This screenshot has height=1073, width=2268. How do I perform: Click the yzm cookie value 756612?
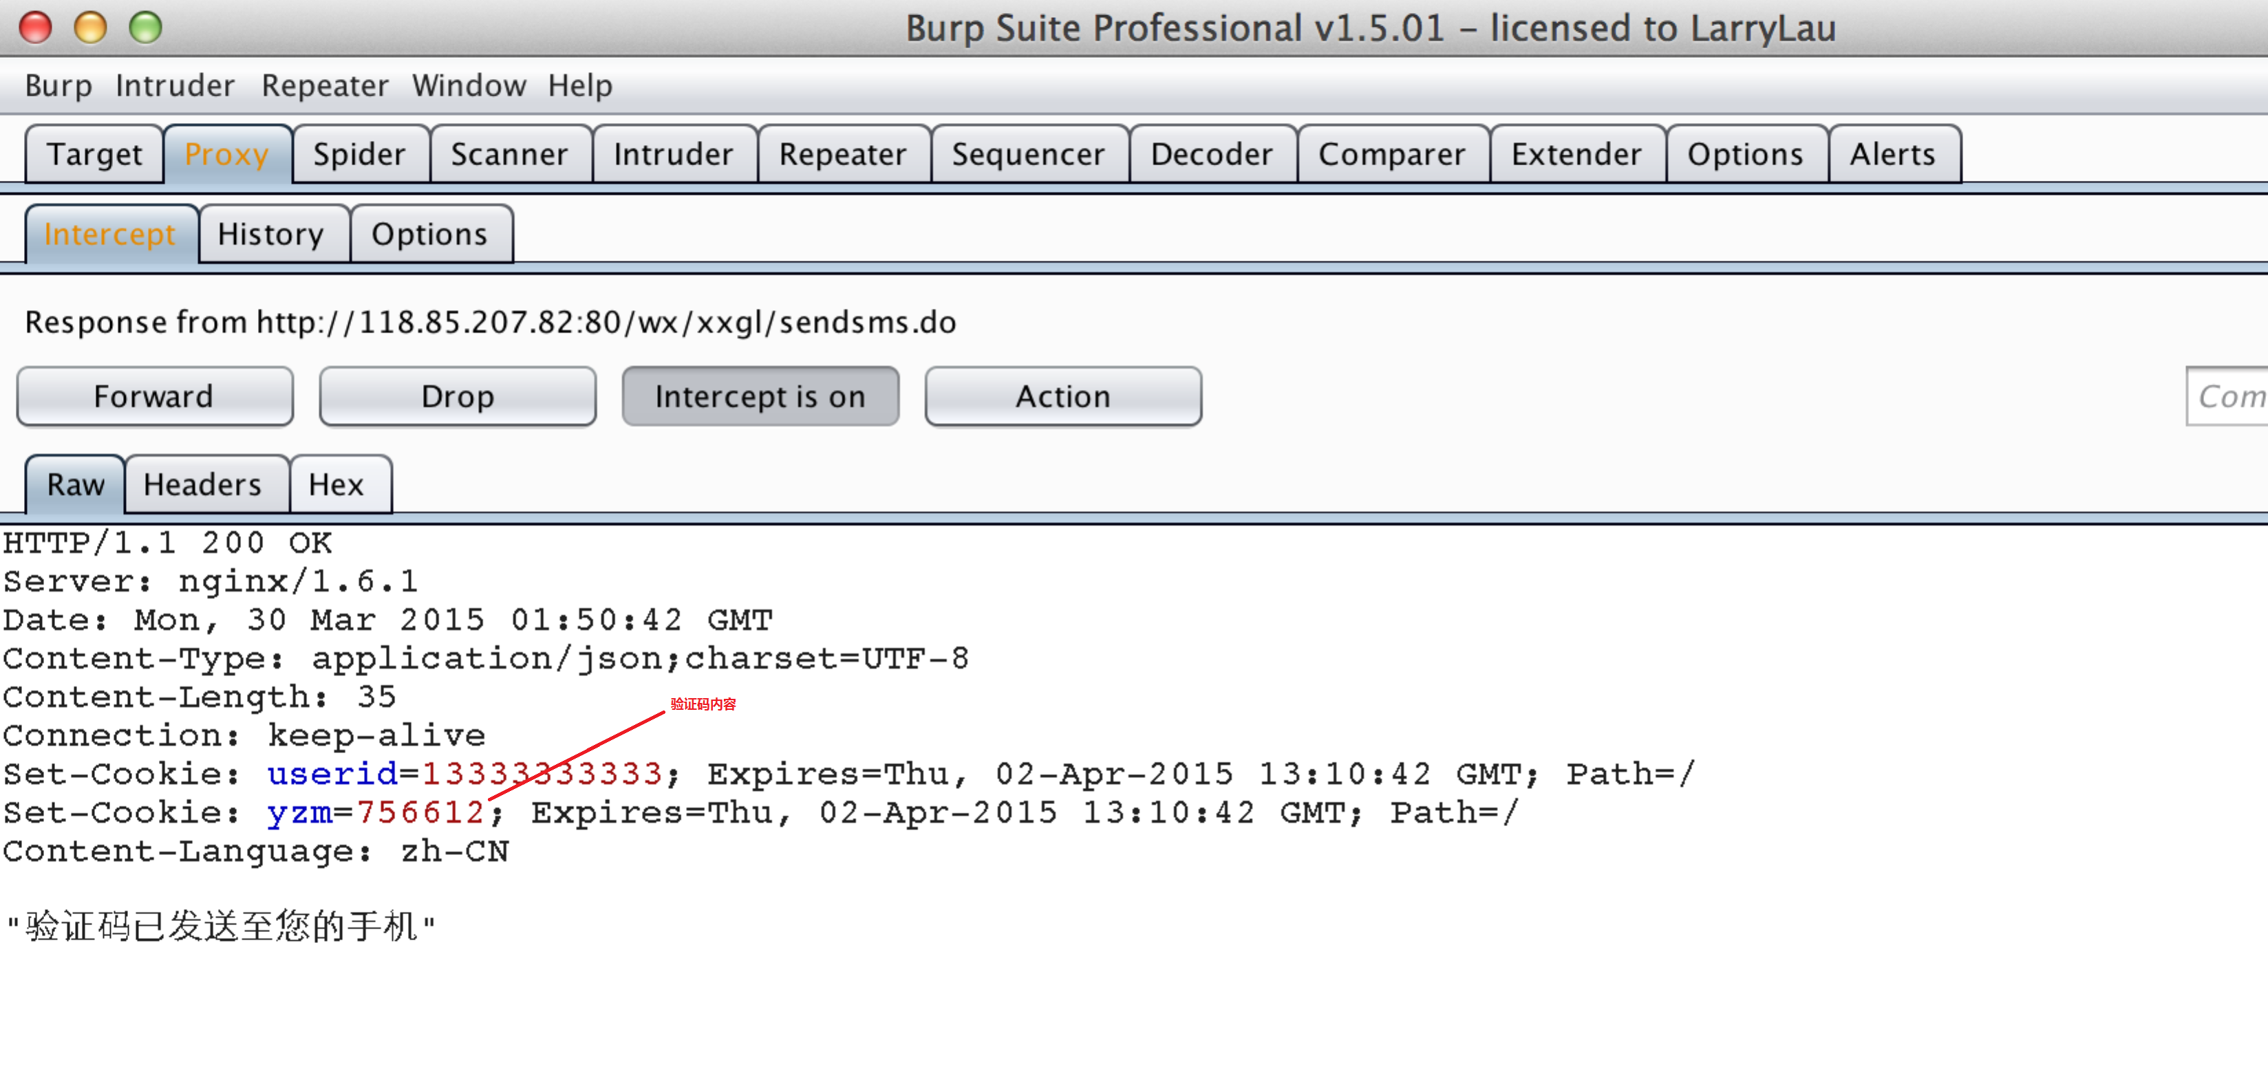click(x=421, y=813)
